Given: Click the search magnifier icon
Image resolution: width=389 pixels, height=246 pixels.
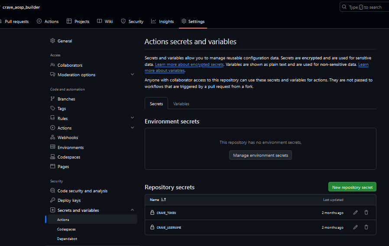Looking at the screenshot, I should 344,7.
